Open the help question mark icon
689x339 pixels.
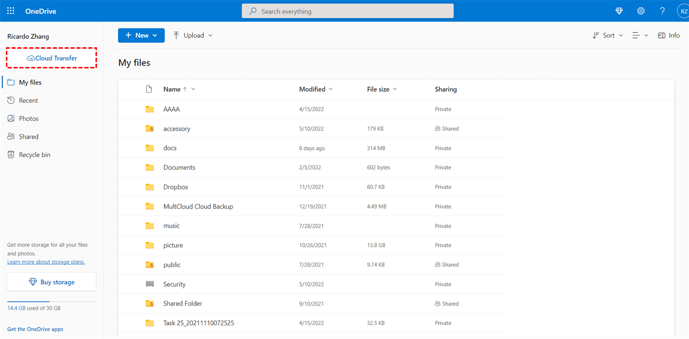[x=662, y=10]
